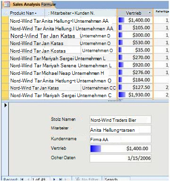Click the Anita Hetlung employee cell in the $184.00 row
Image resolution: width=170 pixels, height=181 pixels.
pyautogui.click(x=58, y=81)
